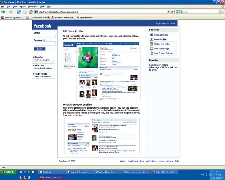This screenshot has width=225, height=180.
Task: Click the tour link in header
Action: [x=173, y=23]
